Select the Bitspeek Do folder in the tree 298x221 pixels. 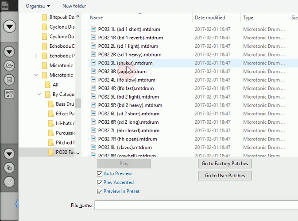pyautogui.click(x=58, y=17)
